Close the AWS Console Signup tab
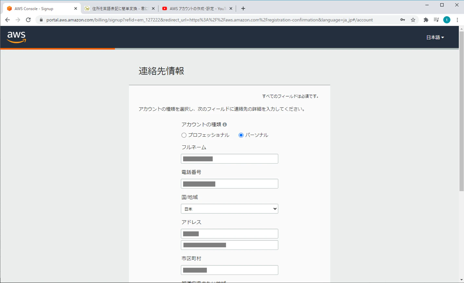 coord(75,8)
